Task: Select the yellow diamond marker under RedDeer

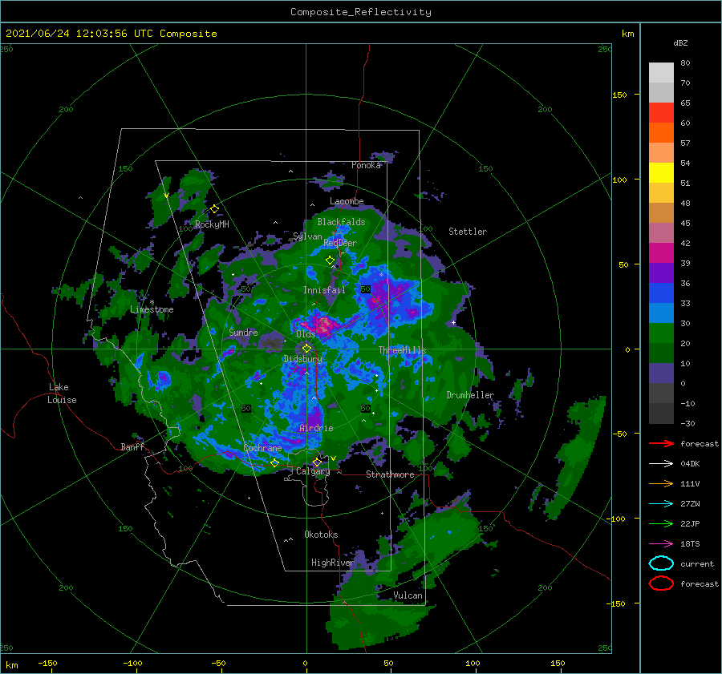Action: click(330, 260)
